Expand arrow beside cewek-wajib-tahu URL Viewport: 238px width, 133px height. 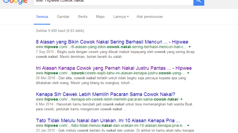point(188,73)
